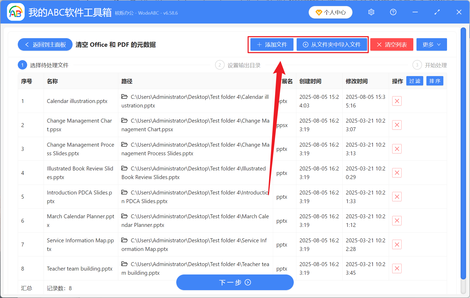Click the crown icon on 个人中心
Image resolution: width=470 pixels, height=298 pixels.
(x=319, y=12)
